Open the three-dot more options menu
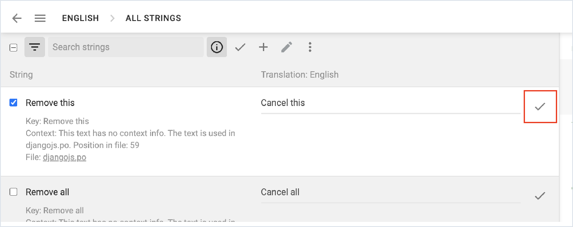Viewport: 573px width, 227px height. (310, 47)
